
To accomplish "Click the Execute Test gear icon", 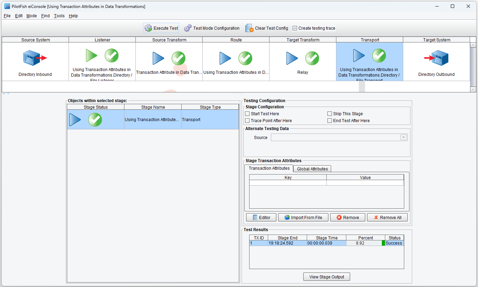I will pyautogui.click(x=148, y=28).
